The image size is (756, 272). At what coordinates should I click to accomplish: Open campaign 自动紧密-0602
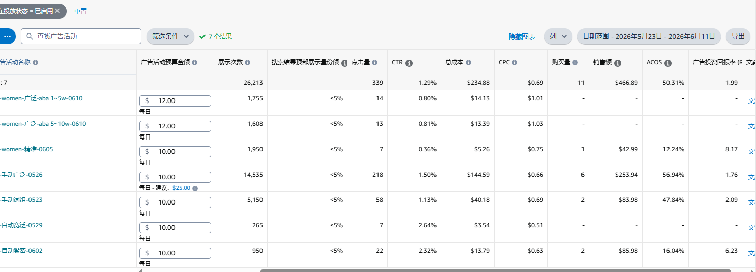(x=21, y=251)
